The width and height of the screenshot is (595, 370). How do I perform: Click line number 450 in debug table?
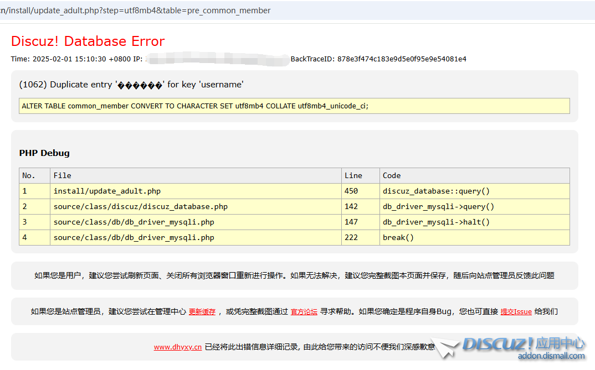[351, 191]
